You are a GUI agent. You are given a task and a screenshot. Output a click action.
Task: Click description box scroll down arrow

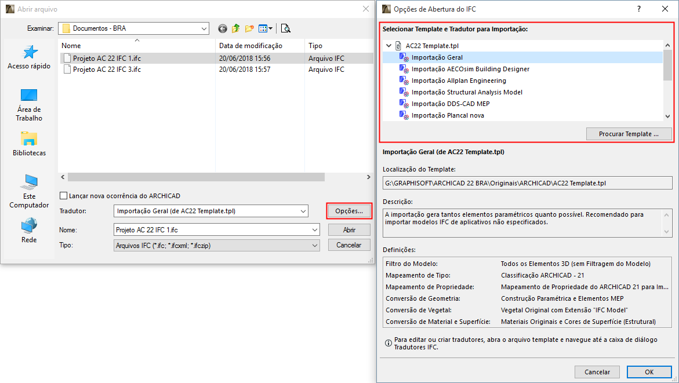[667, 232]
